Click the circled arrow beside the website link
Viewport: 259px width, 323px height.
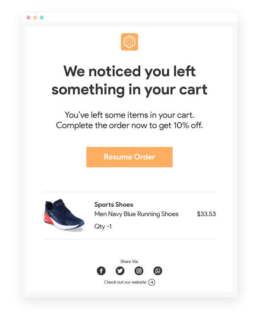click(x=152, y=283)
